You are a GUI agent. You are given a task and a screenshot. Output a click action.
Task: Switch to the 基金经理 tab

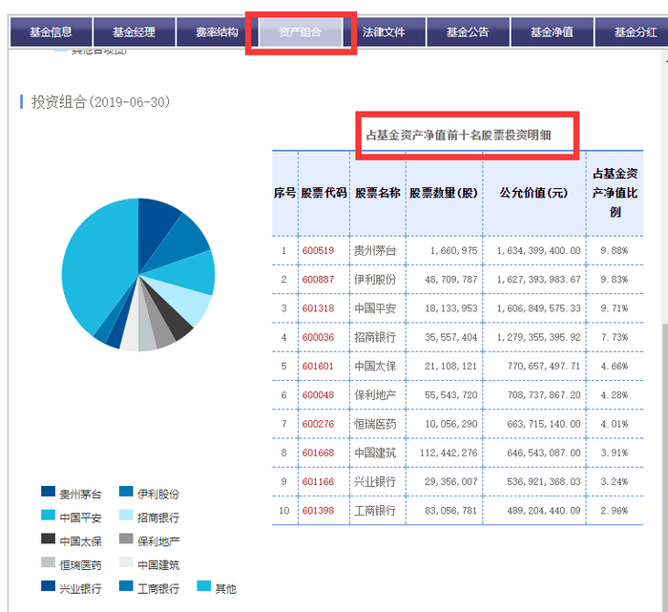(135, 32)
